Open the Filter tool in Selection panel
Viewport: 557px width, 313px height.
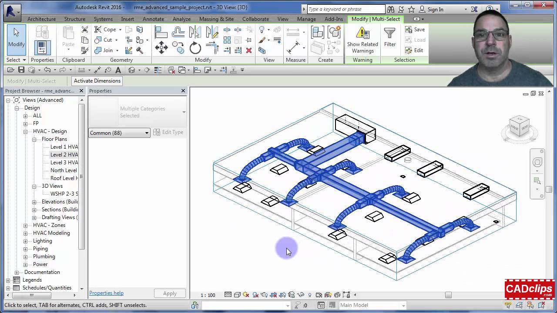click(x=389, y=40)
